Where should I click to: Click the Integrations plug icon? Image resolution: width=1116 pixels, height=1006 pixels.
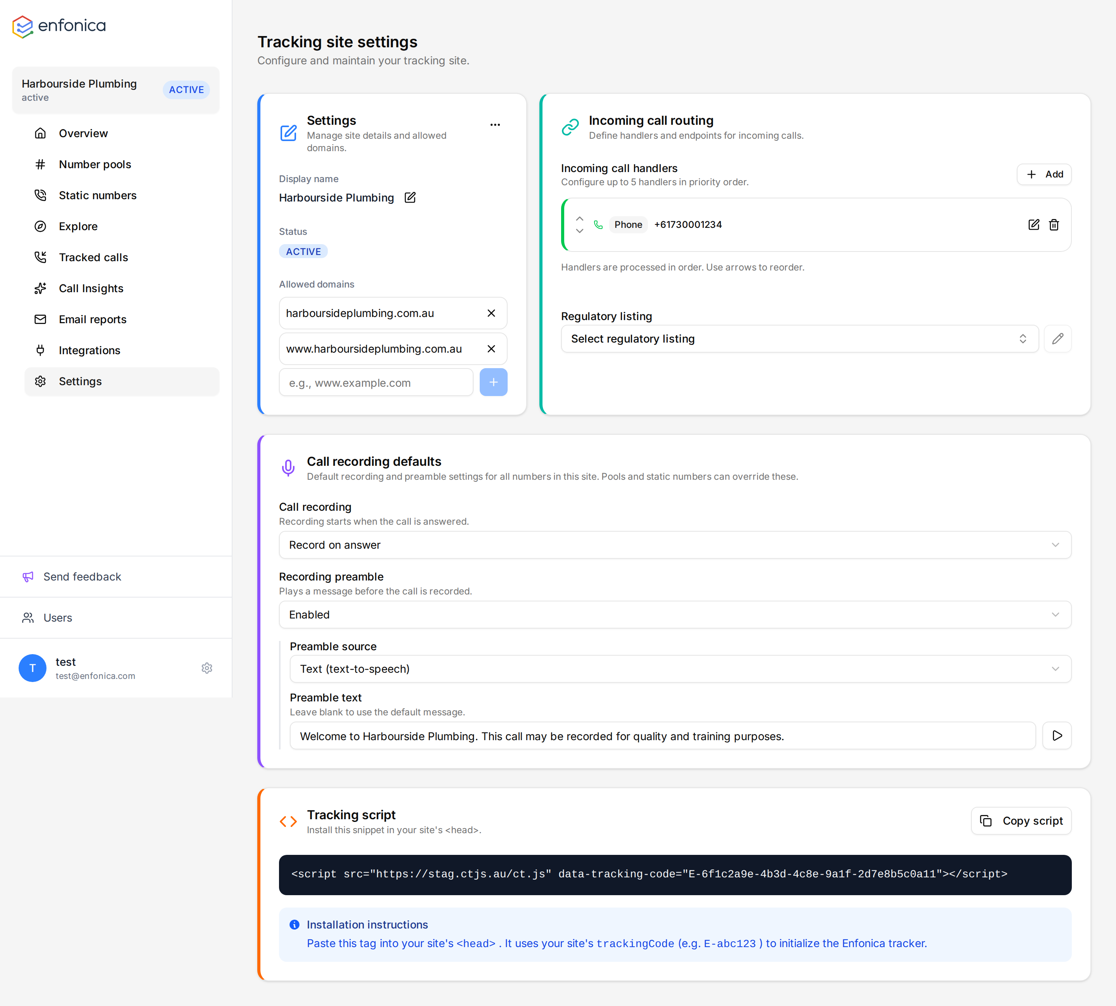[40, 350]
